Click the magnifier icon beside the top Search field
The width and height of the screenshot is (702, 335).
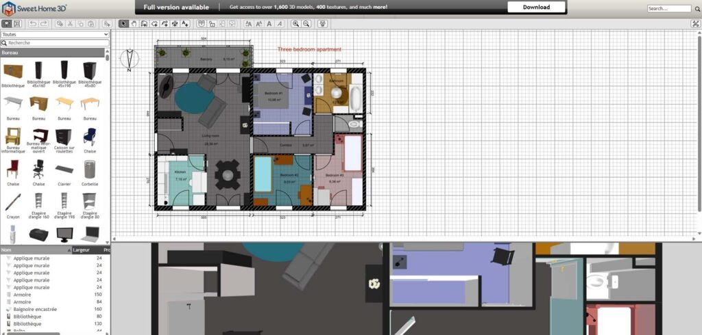coord(697,8)
